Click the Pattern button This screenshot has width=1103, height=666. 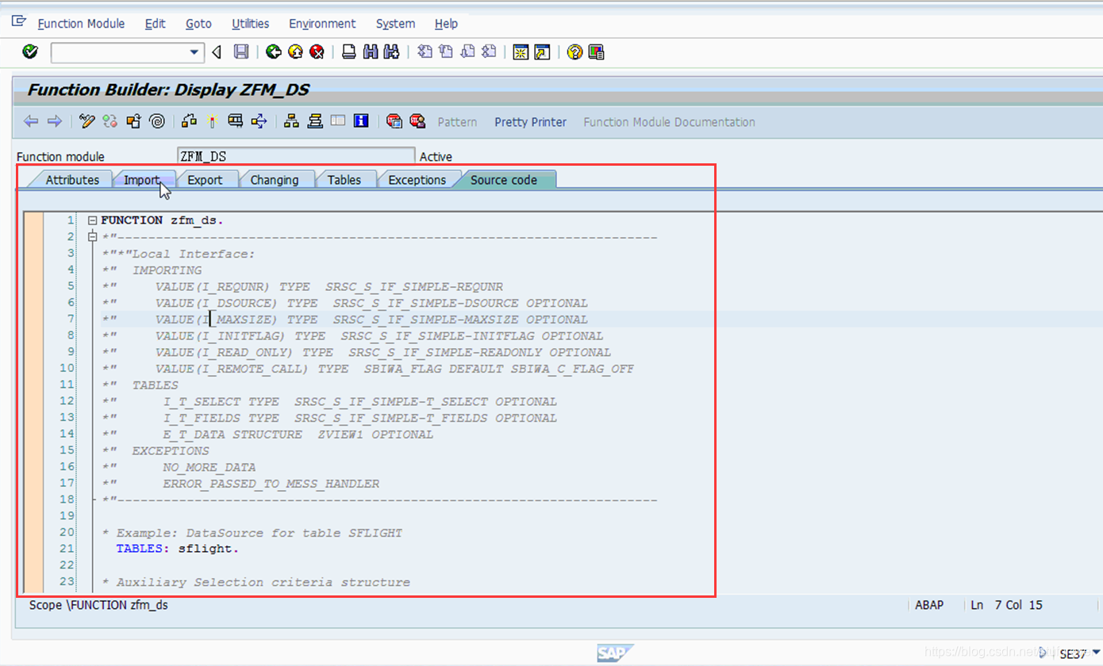457,122
